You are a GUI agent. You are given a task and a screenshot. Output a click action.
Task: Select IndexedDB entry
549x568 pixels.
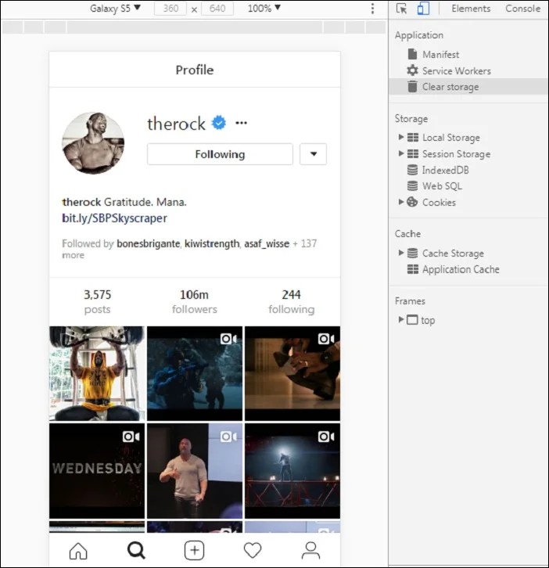446,170
